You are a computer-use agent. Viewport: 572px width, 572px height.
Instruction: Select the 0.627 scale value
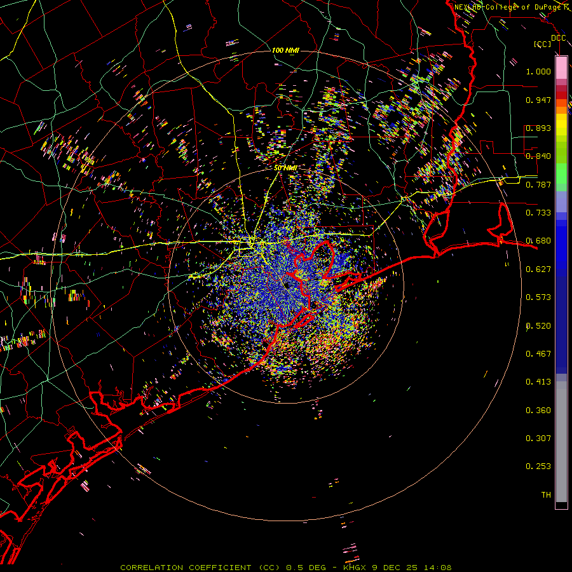(538, 269)
